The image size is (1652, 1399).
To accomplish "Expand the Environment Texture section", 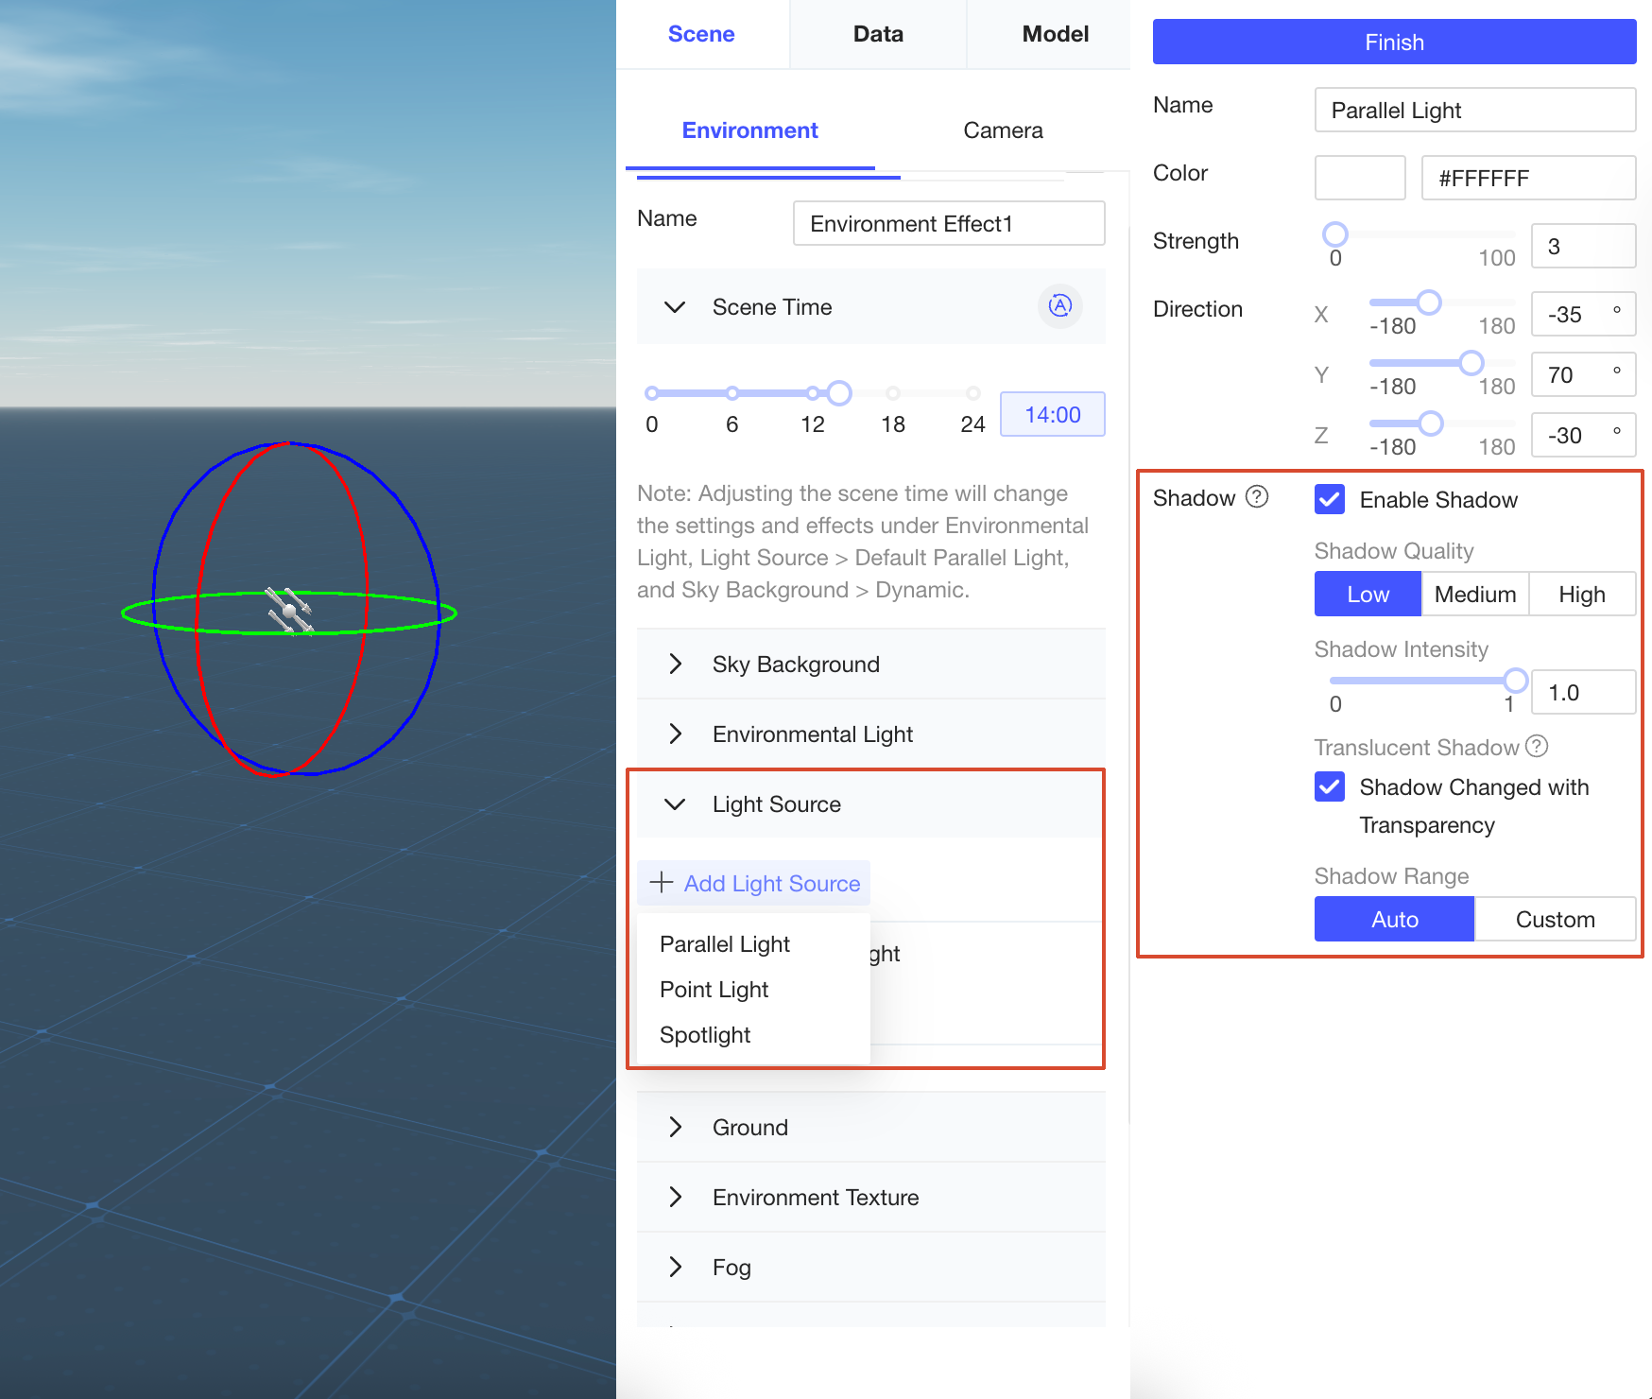I will click(870, 1197).
